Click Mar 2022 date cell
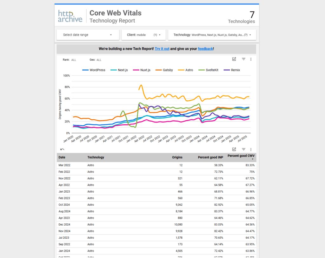This screenshot has height=258, width=325. point(64,165)
